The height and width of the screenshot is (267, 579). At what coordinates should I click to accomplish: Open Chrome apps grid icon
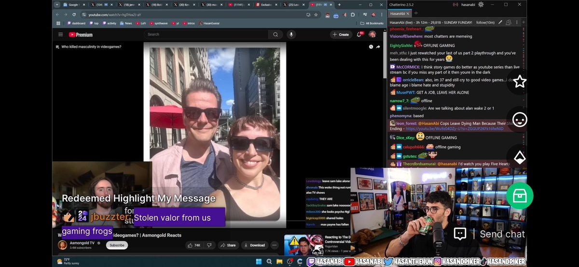pos(58,23)
